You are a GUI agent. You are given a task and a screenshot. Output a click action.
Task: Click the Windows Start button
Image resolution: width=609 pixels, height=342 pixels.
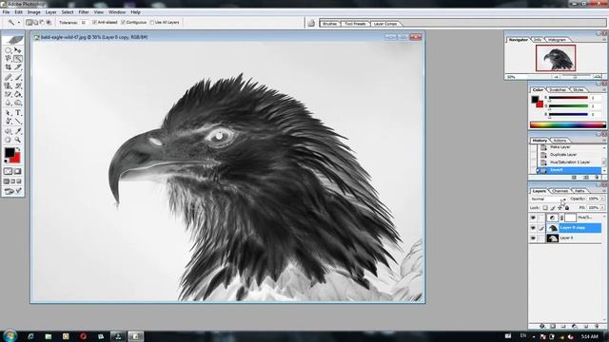point(10,335)
